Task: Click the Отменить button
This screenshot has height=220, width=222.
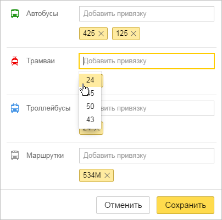Action: (x=123, y=205)
